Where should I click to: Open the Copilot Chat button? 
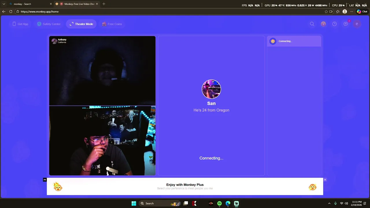[362, 12]
